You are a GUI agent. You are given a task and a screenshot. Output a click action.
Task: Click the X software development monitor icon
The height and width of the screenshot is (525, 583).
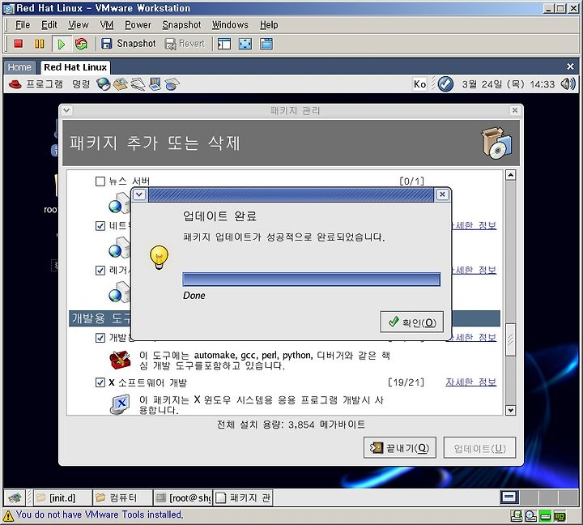tap(120, 404)
